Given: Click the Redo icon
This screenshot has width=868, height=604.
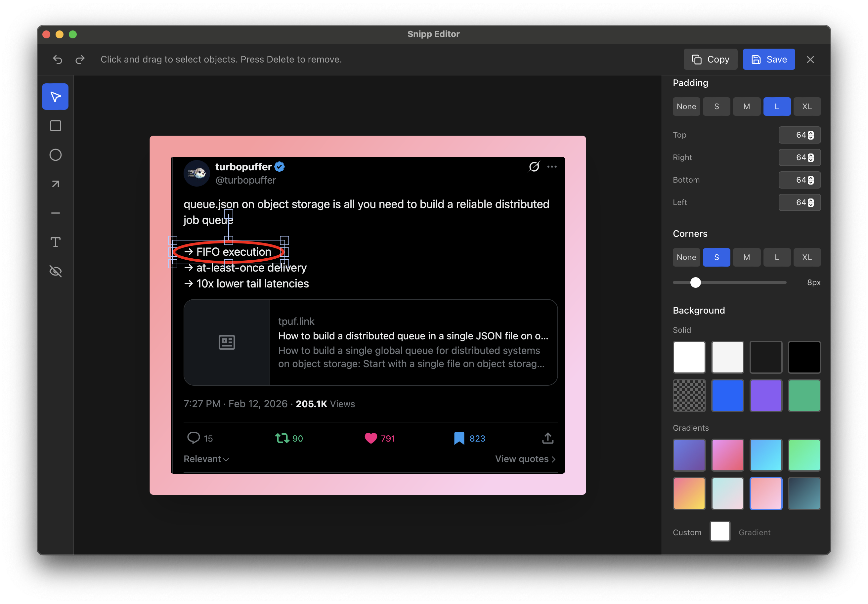Looking at the screenshot, I should (80, 59).
